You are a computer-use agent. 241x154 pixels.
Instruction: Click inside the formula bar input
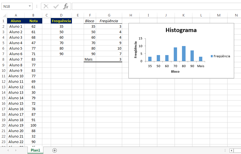(154, 6)
